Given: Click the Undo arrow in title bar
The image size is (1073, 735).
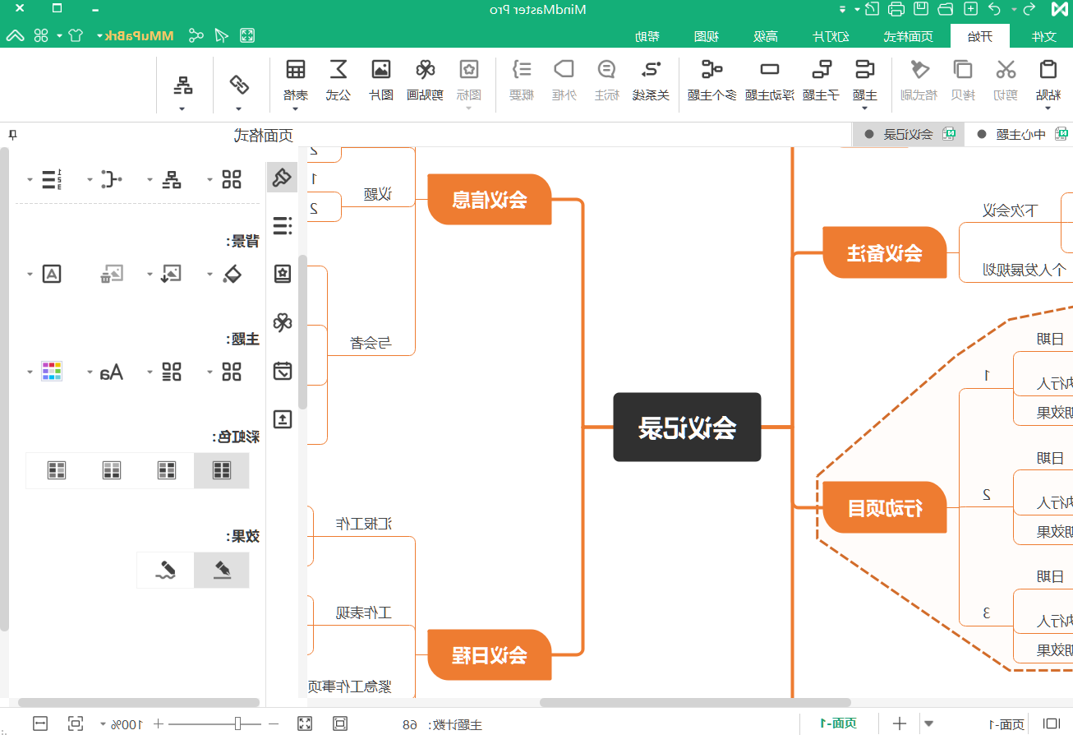Looking at the screenshot, I should pos(995,10).
